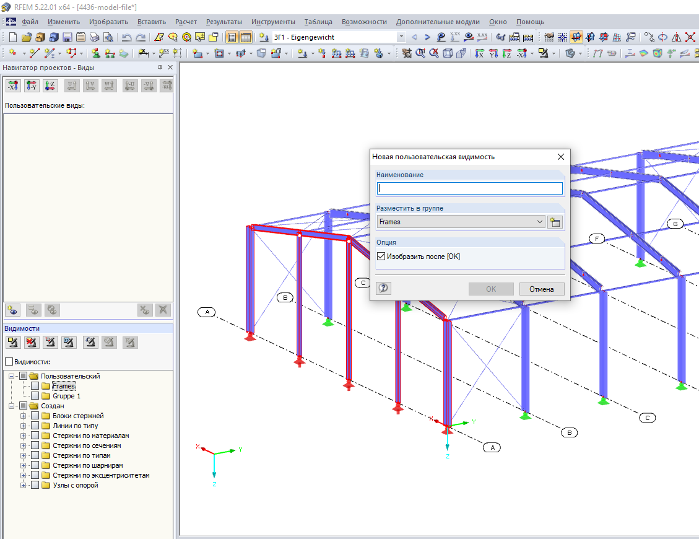Click the printer icon in the toolbar
The width and height of the screenshot is (699, 539).
tap(95, 37)
